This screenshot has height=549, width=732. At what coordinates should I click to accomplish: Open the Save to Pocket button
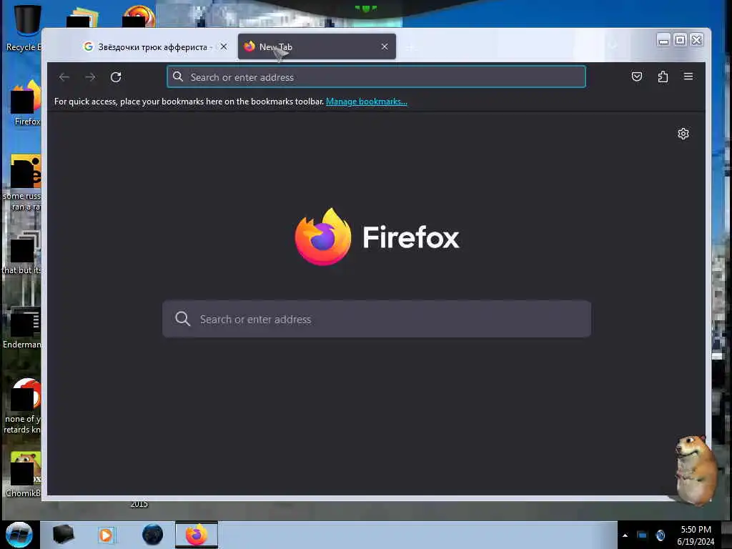click(x=637, y=76)
